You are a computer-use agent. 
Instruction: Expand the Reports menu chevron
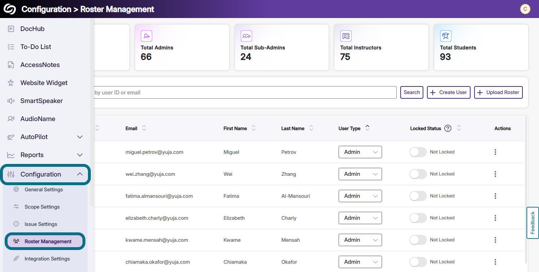(x=80, y=155)
